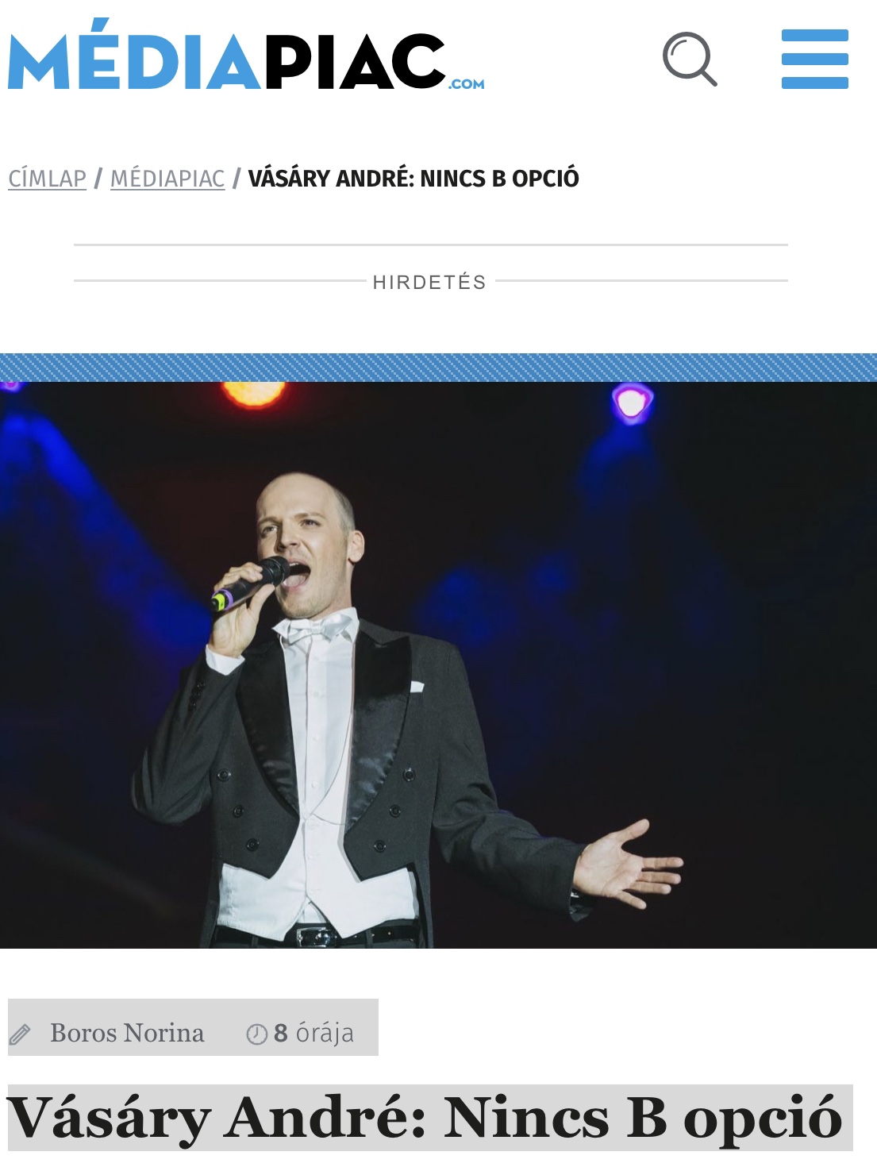Click the pencil author icon

tap(20, 1034)
